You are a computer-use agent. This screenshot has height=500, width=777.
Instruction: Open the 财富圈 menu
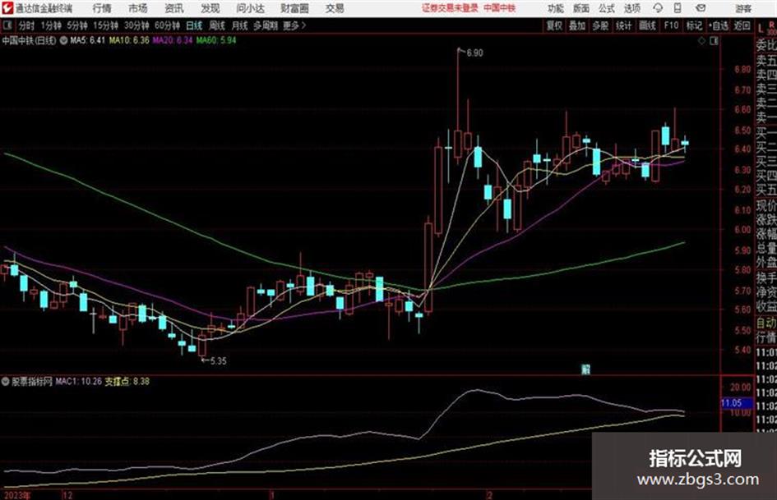click(294, 8)
